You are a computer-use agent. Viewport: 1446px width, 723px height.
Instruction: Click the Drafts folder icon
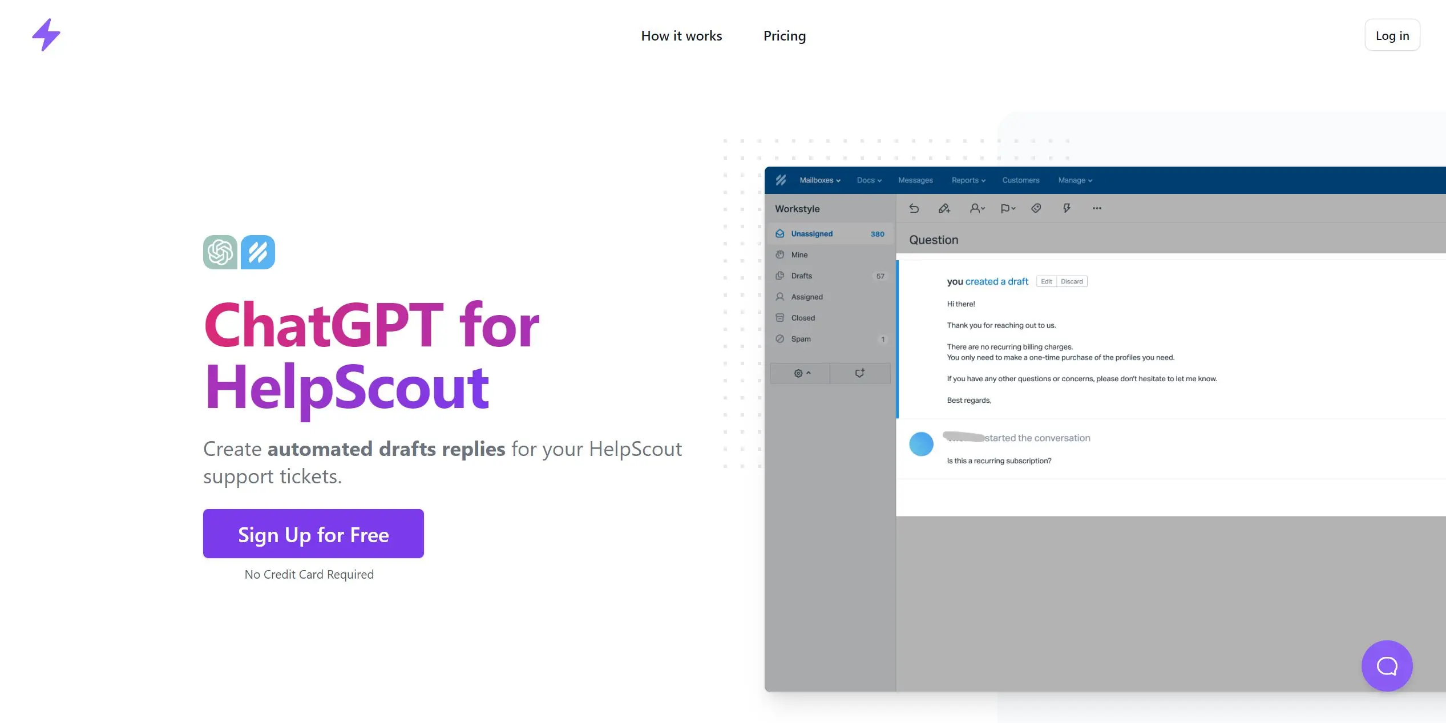pyautogui.click(x=780, y=276)
